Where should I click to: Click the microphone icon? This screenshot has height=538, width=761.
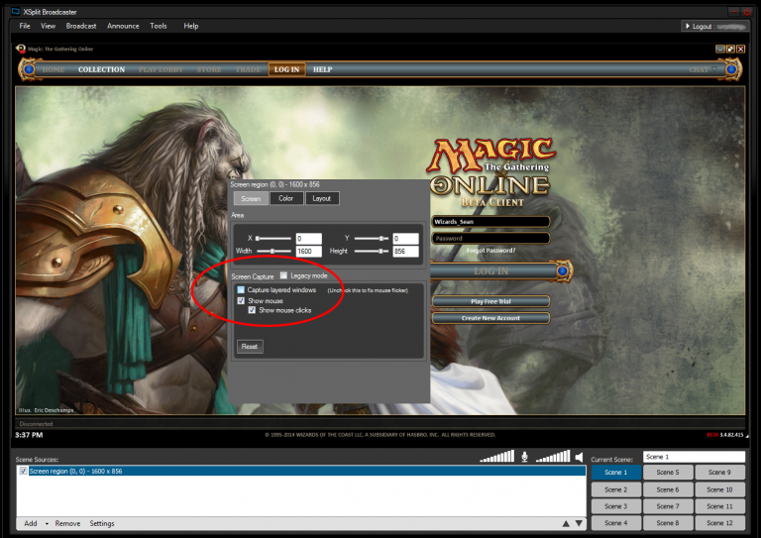pos(524,457)
